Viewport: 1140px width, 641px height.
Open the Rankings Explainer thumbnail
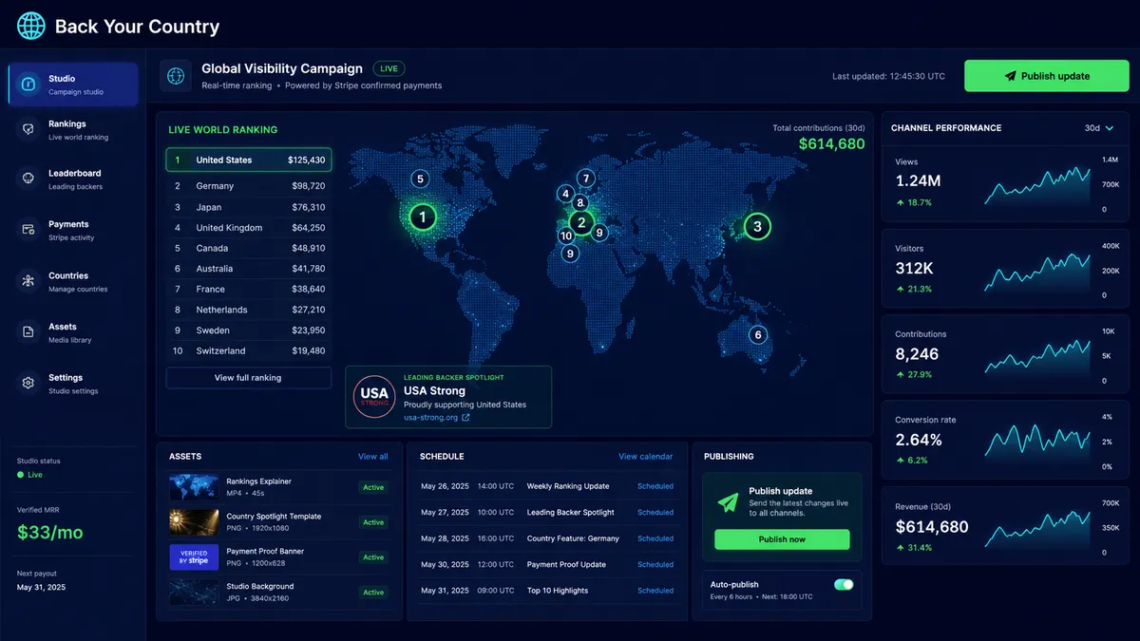pyautogui.click(x=194, y=487)
